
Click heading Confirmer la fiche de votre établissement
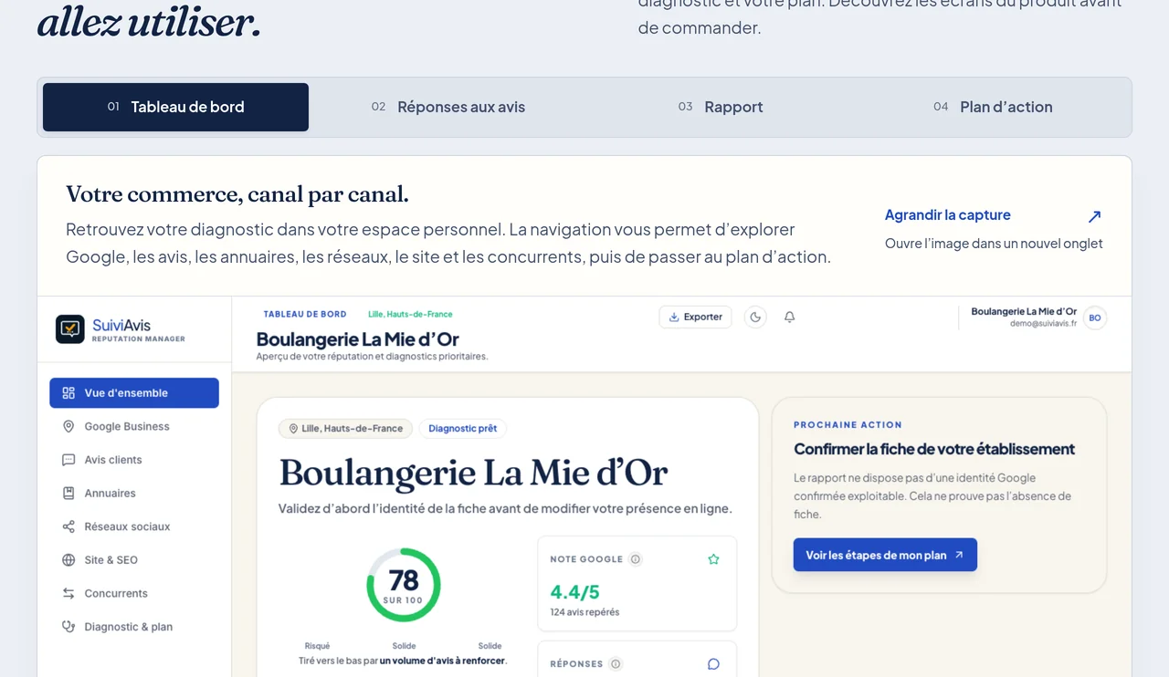[934, 449]
